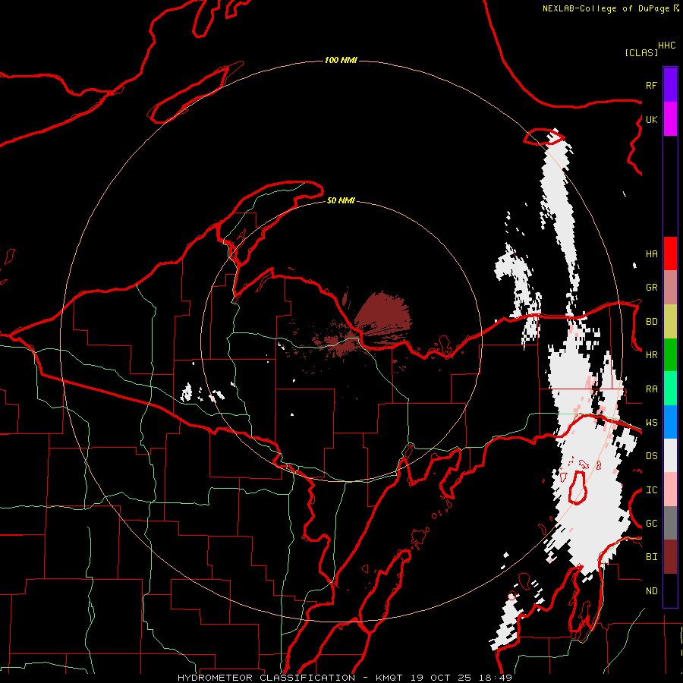Click the GC gray legend swatch
This screenshot has height=683, width=683.
pos(670,523)
